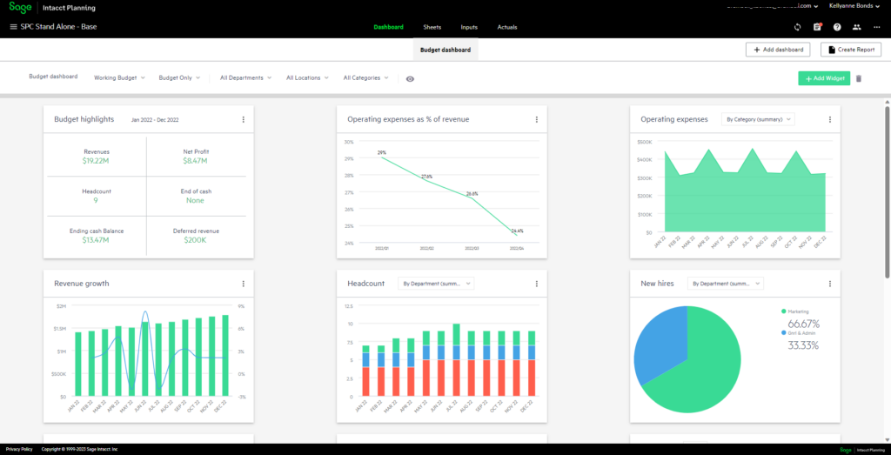Open the top bar more options ellipsis
Viewport: 891px width, 455px height.
(x=876, y=27)
